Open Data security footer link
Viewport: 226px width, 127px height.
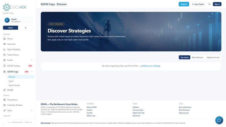(x=184, y=113)
